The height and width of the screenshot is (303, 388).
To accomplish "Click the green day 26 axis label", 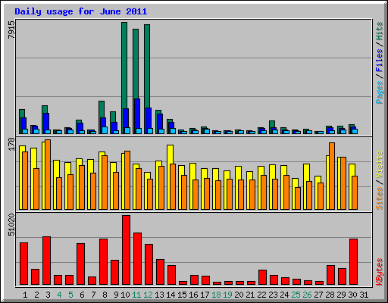I will 307,295.
